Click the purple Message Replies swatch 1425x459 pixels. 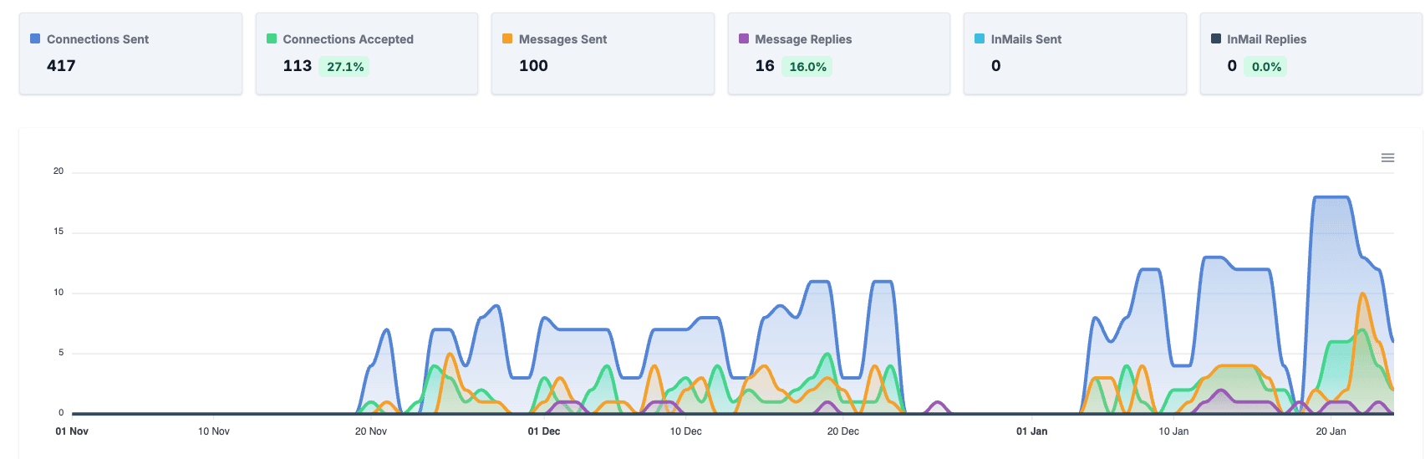pos(744,38)
